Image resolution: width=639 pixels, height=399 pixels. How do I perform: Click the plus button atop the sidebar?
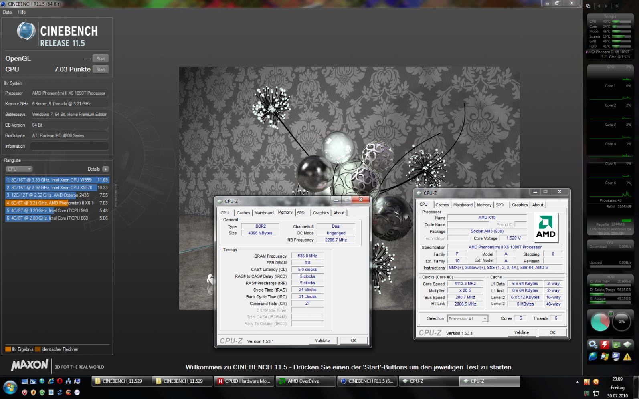[617, 6]
